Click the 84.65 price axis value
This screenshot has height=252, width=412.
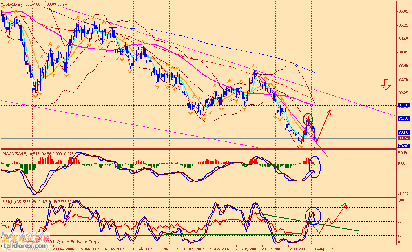pyautogui.click(x=403, y=39)
